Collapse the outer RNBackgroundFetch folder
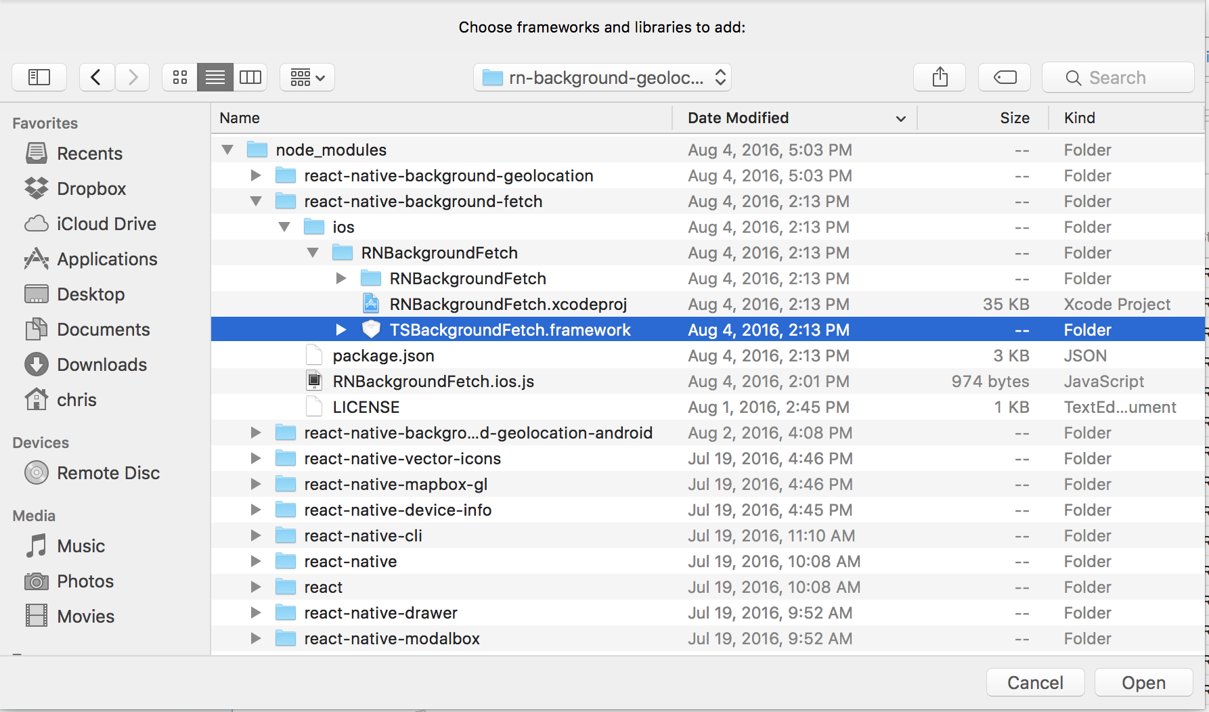 [x=313, y=252]
